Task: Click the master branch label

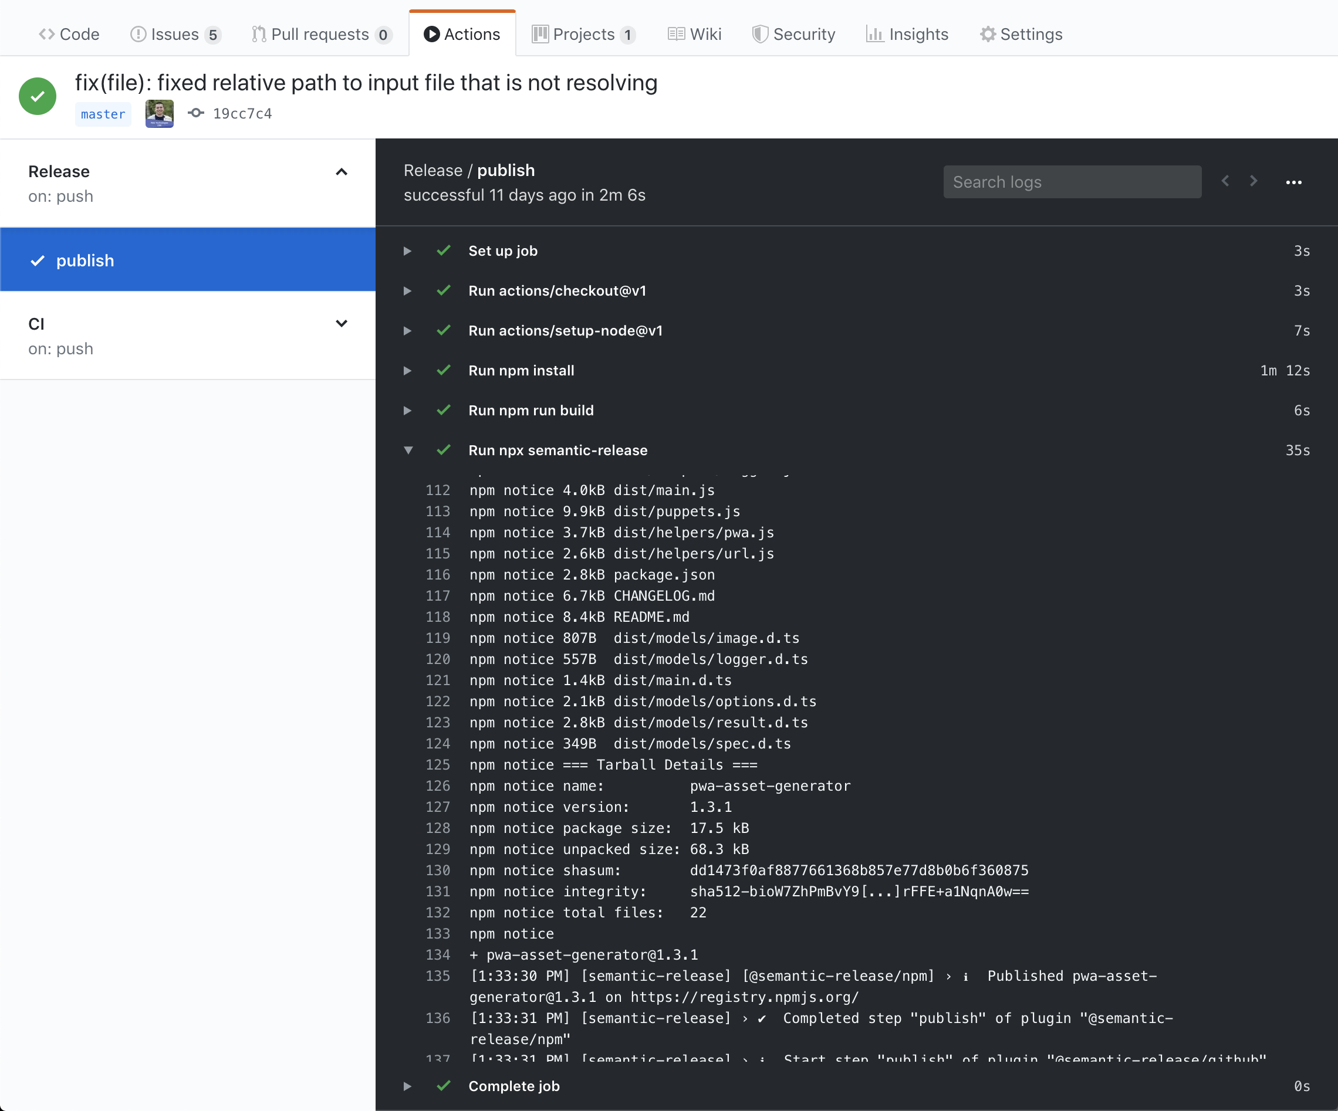Action: (103, 114)
